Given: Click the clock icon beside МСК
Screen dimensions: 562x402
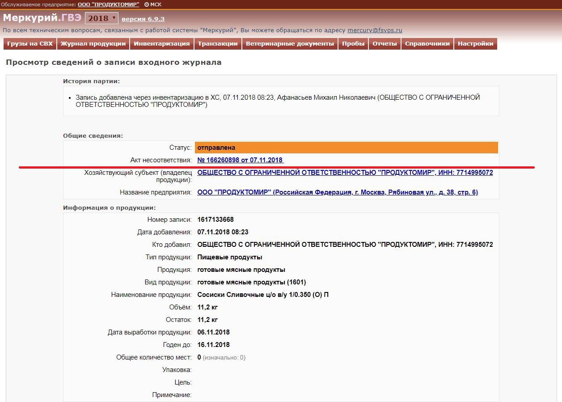Looking at the screenshot, I should 146,4.
